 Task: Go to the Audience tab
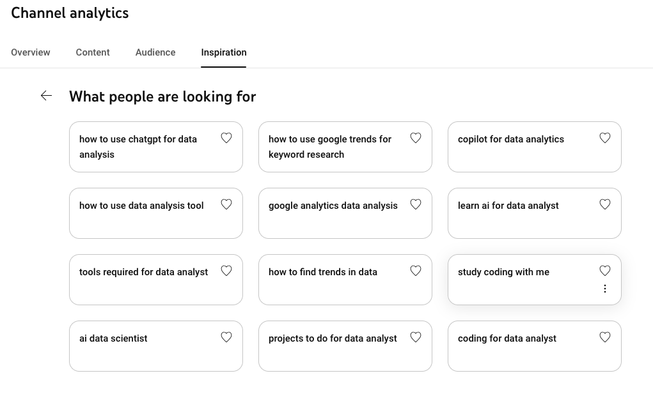pos(155,52)
